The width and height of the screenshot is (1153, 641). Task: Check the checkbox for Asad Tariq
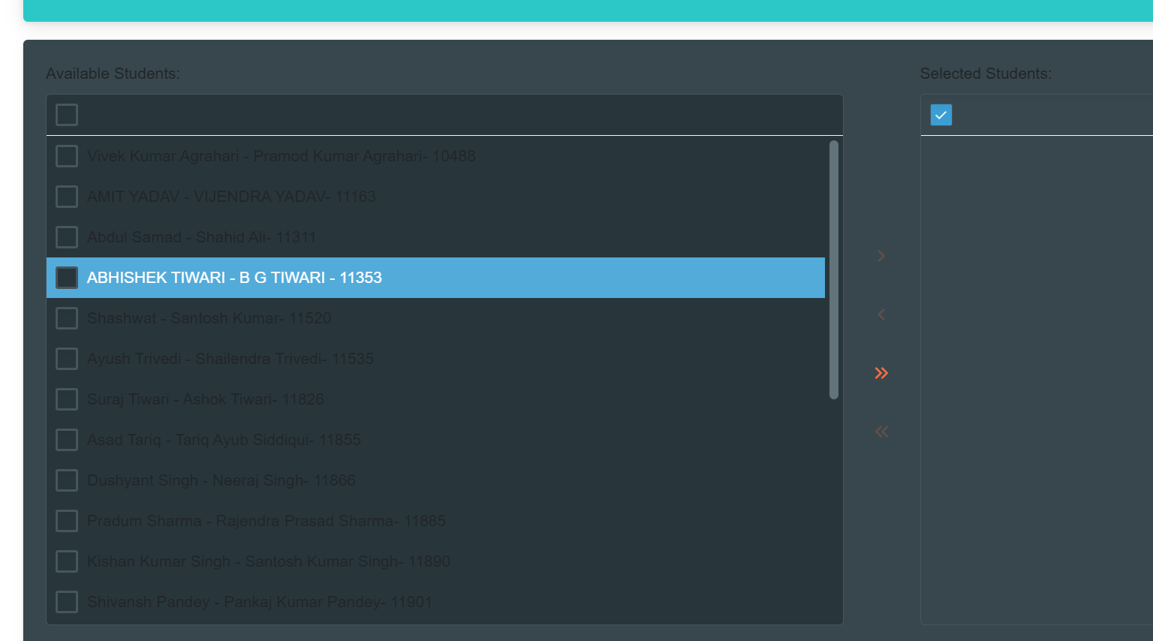pos(66,439)
